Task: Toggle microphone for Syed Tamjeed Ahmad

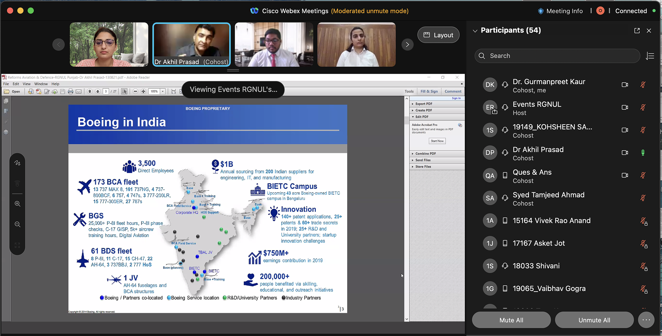Action: pyautogui.click(x=643, y=198)
